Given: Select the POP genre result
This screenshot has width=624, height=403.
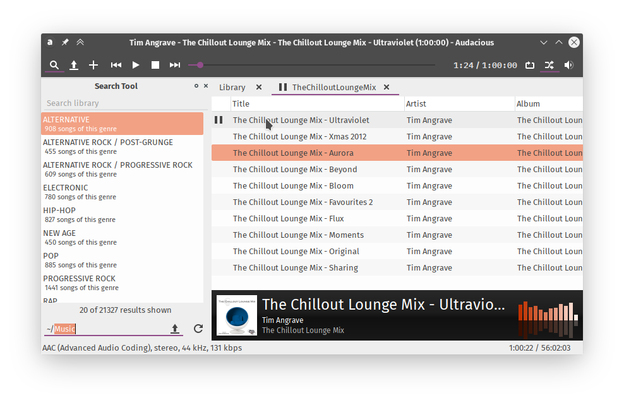Looking at the screenshot, I should click(x=122, y=260).
